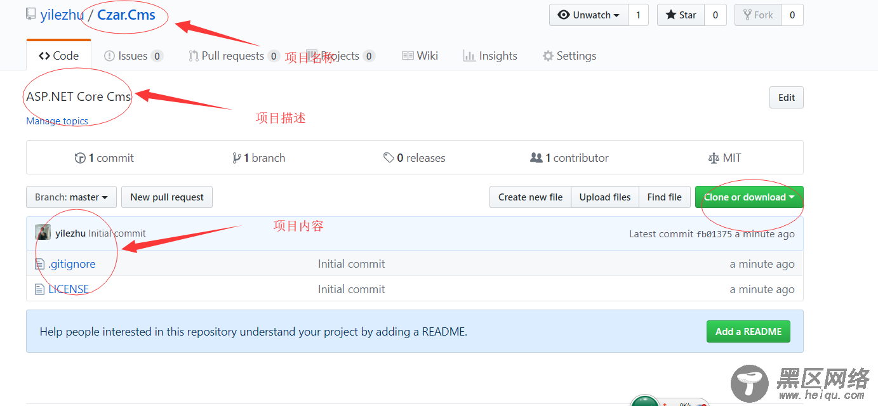View the 1 branch link
Viewport: 878px width, 406px height.
click(259, 158)
